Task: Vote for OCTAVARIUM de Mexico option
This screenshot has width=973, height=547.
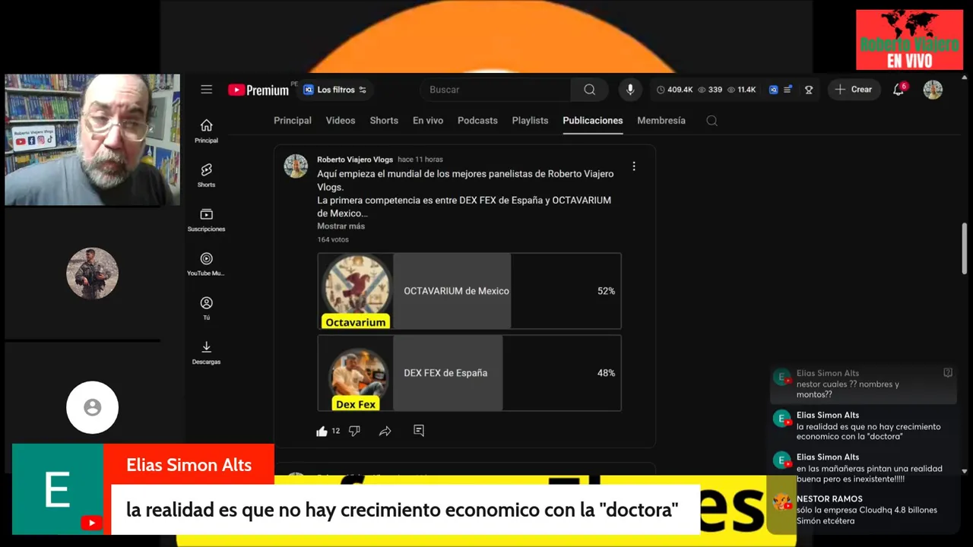Action: coord(469,291)
